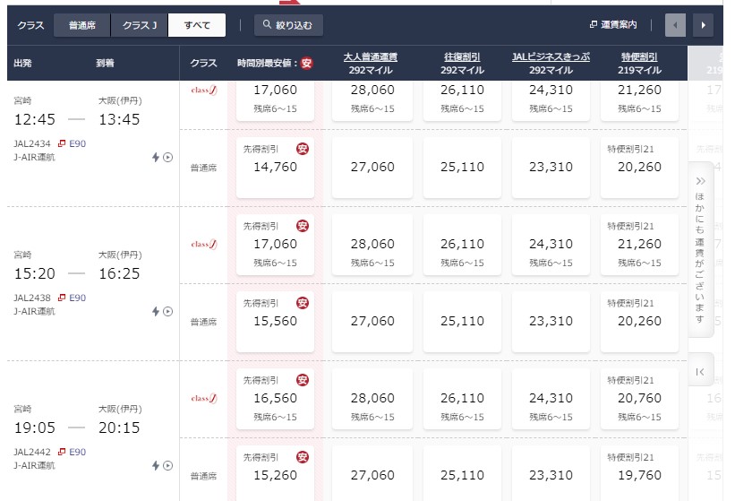Screen dimensions: 735x501
Task: Select 28,060 Class J fare for 19:05 flight
Action: click(x=372, y=399)
